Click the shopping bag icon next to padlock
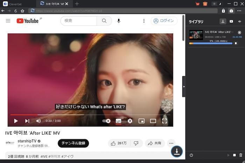 (231, 11)
